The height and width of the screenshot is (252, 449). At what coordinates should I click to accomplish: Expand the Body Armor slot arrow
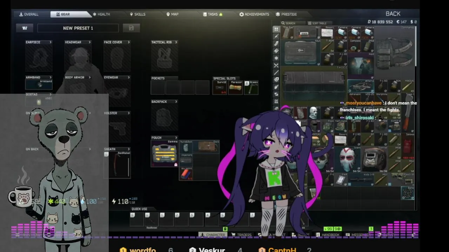pos(90,77)
